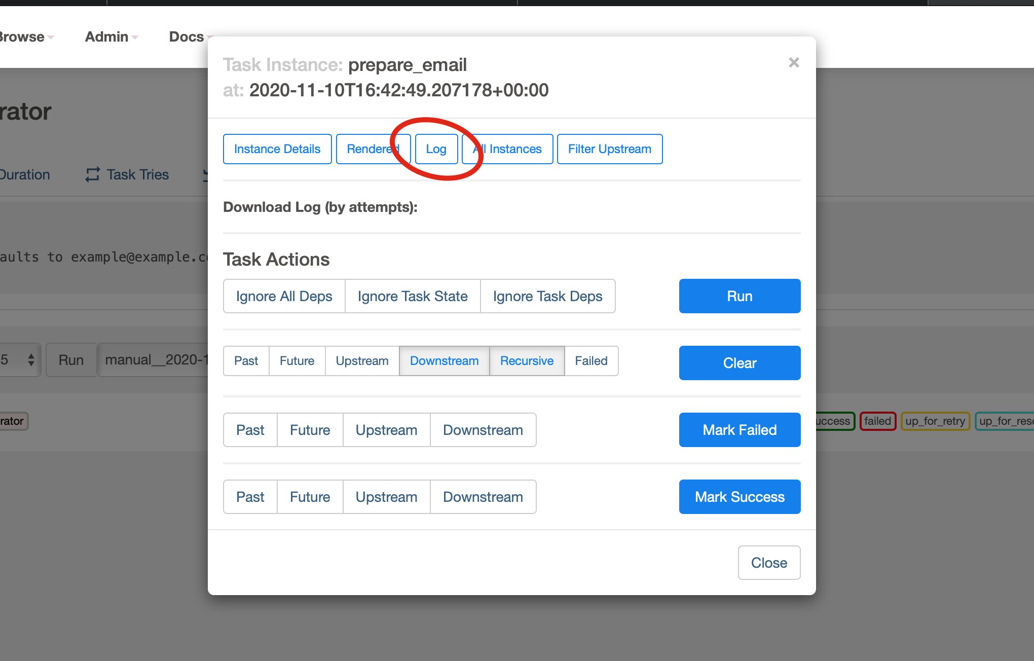Click the up_for_retry status legend badge

(935, 421)
